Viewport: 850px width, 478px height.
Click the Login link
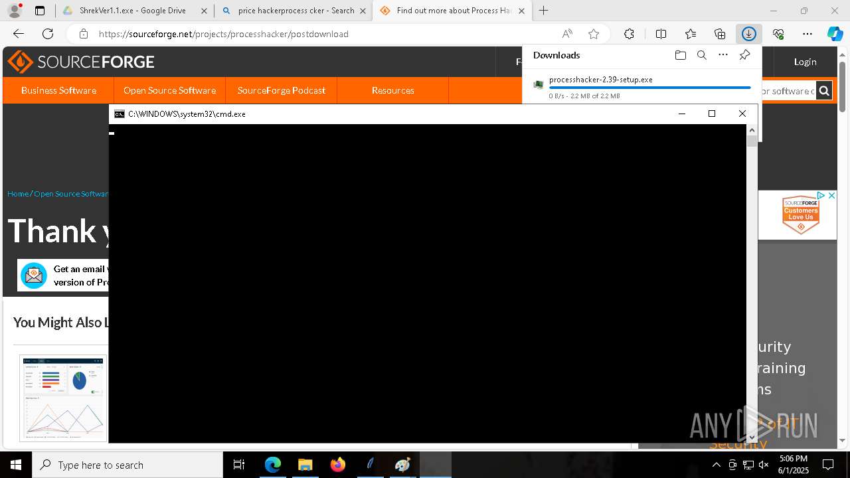[x=805, y=62]
